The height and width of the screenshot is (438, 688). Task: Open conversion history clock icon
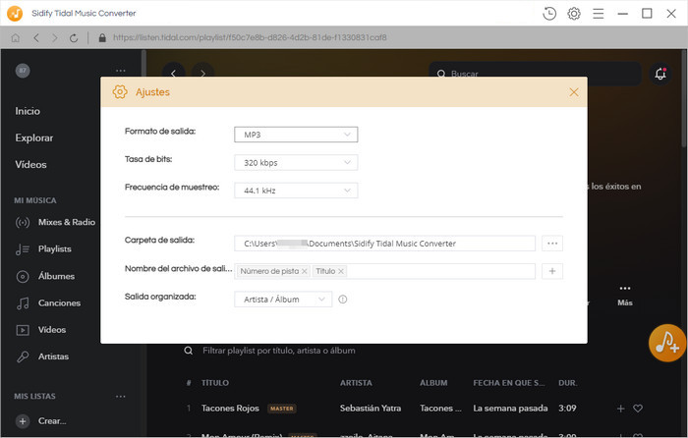tap(549, 14)
